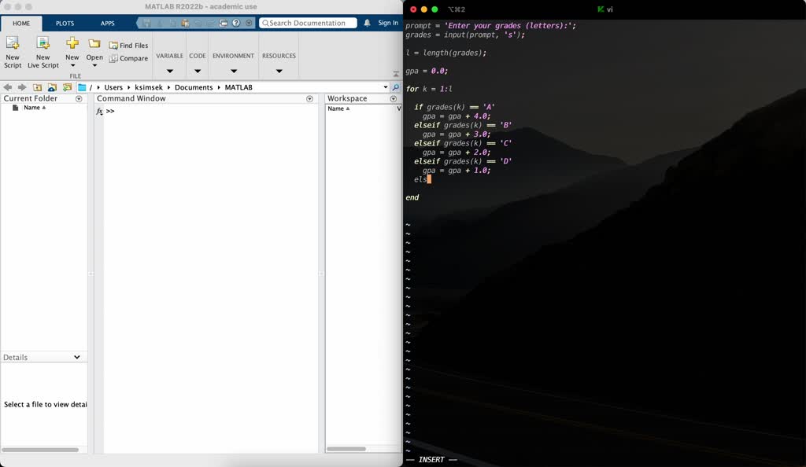This screenshot has height=467, width=806.
Task: Select Documents in the path breadcrumb
Action: [194, 87]
